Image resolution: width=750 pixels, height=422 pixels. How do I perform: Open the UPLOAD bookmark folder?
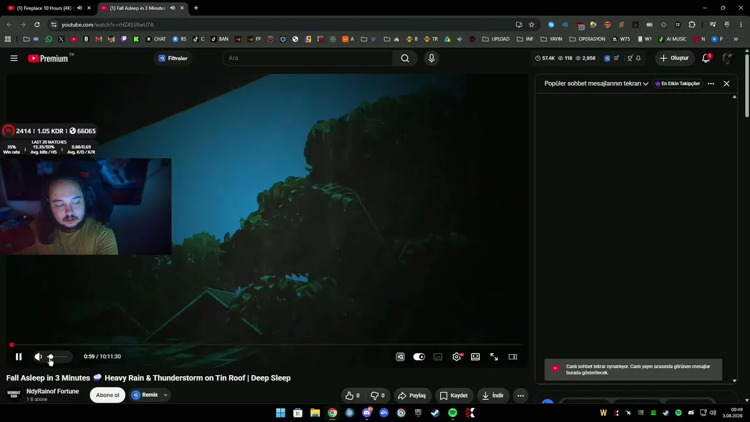(496, 39)
